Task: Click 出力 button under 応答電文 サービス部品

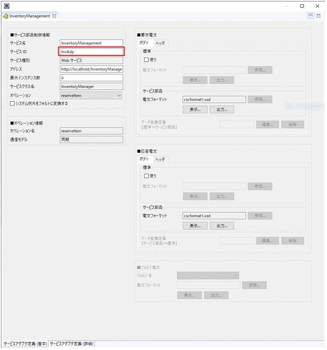Action: 222,226
